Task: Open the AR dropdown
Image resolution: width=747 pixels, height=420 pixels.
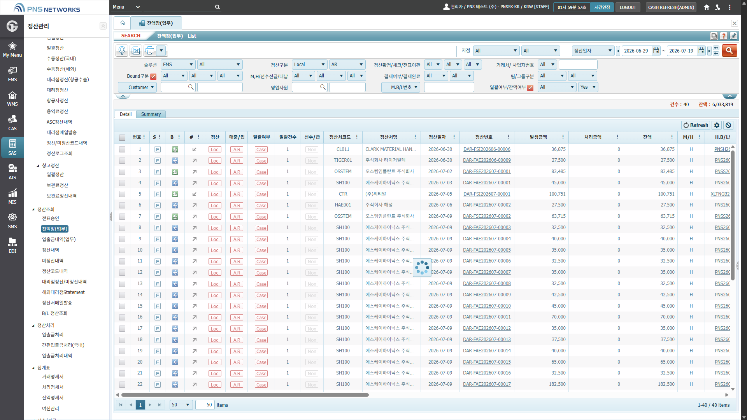Action: tap(347, 65)
